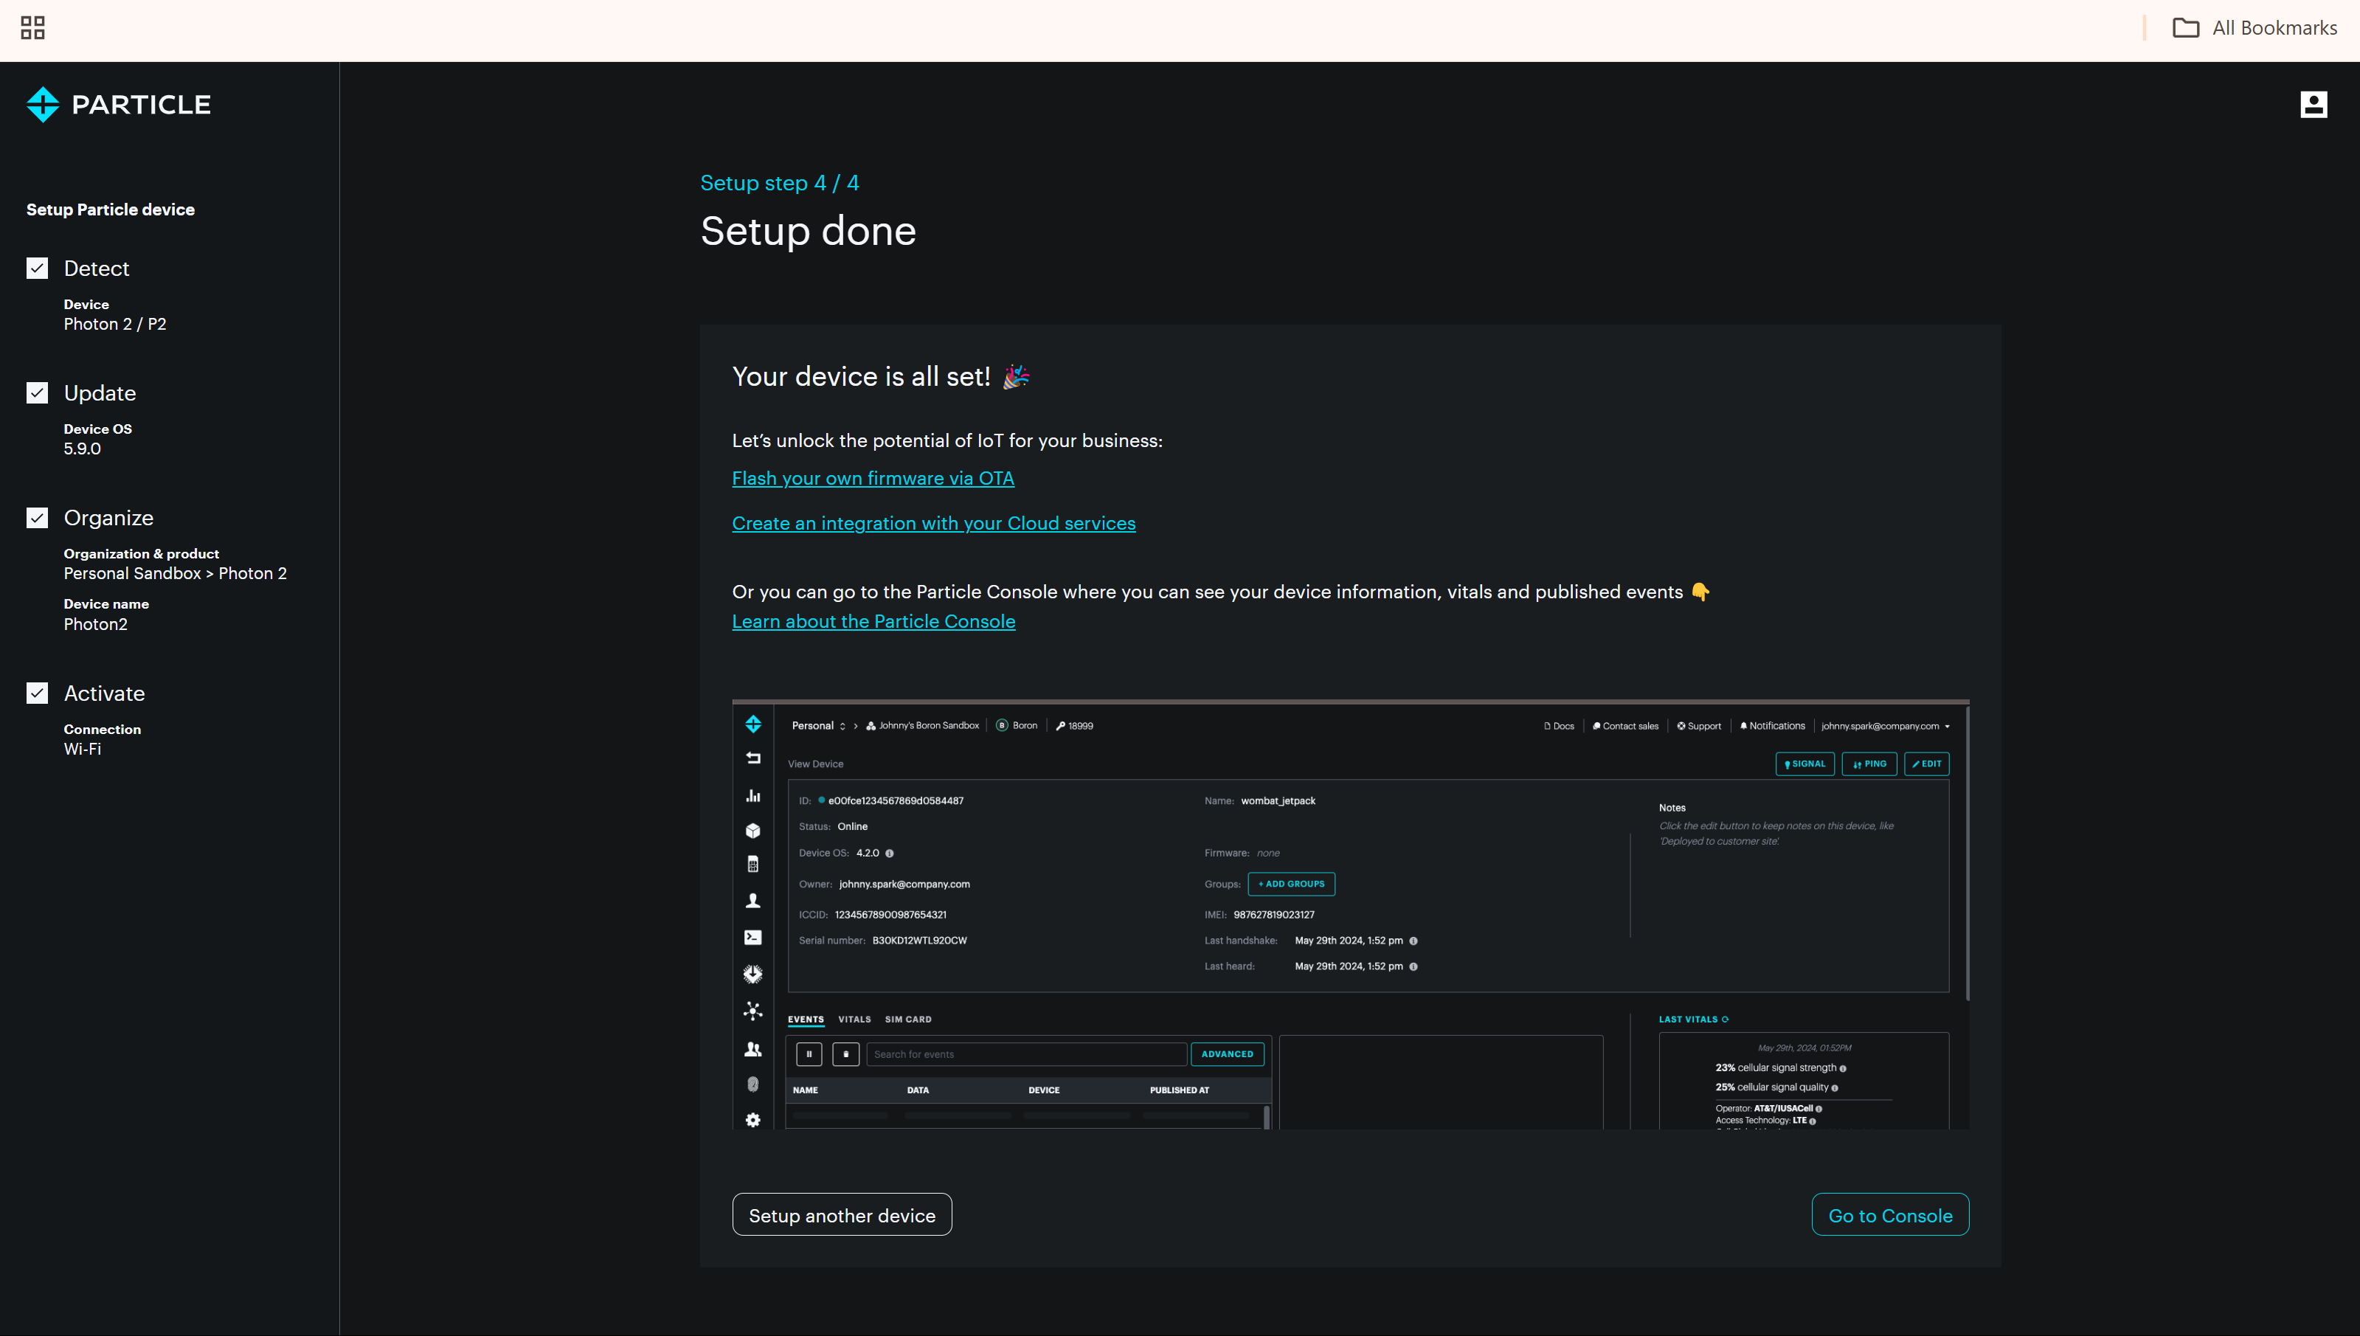Expand the Personal organization selector in preview
Viewport: 2360px width, 1336px height.
[818, 726]
